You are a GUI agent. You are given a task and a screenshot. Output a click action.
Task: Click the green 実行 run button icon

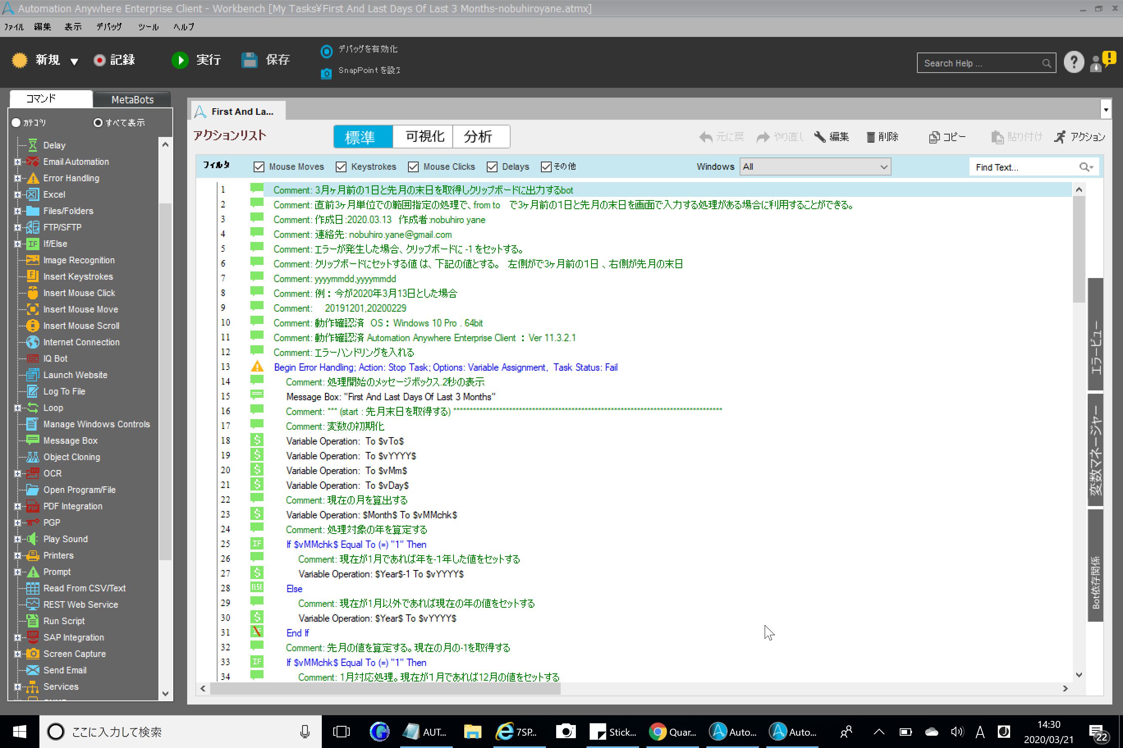[180, 60]
